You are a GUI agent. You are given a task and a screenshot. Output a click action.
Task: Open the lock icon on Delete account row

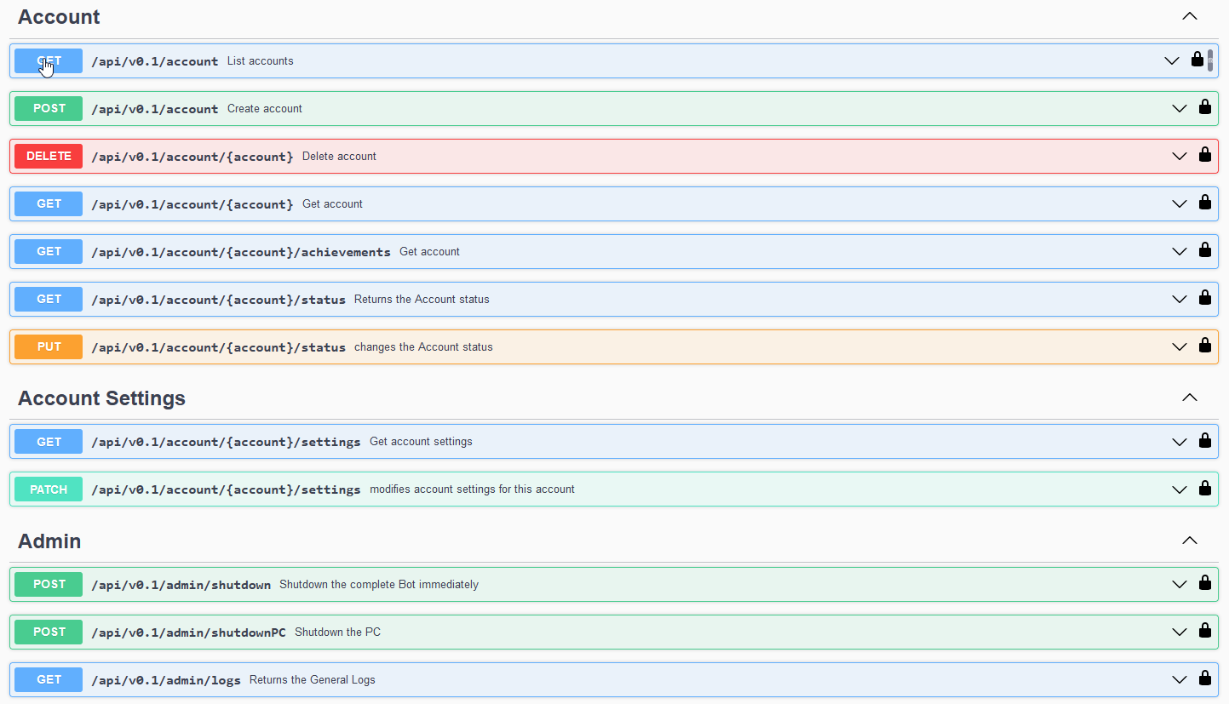(1205, 156)
